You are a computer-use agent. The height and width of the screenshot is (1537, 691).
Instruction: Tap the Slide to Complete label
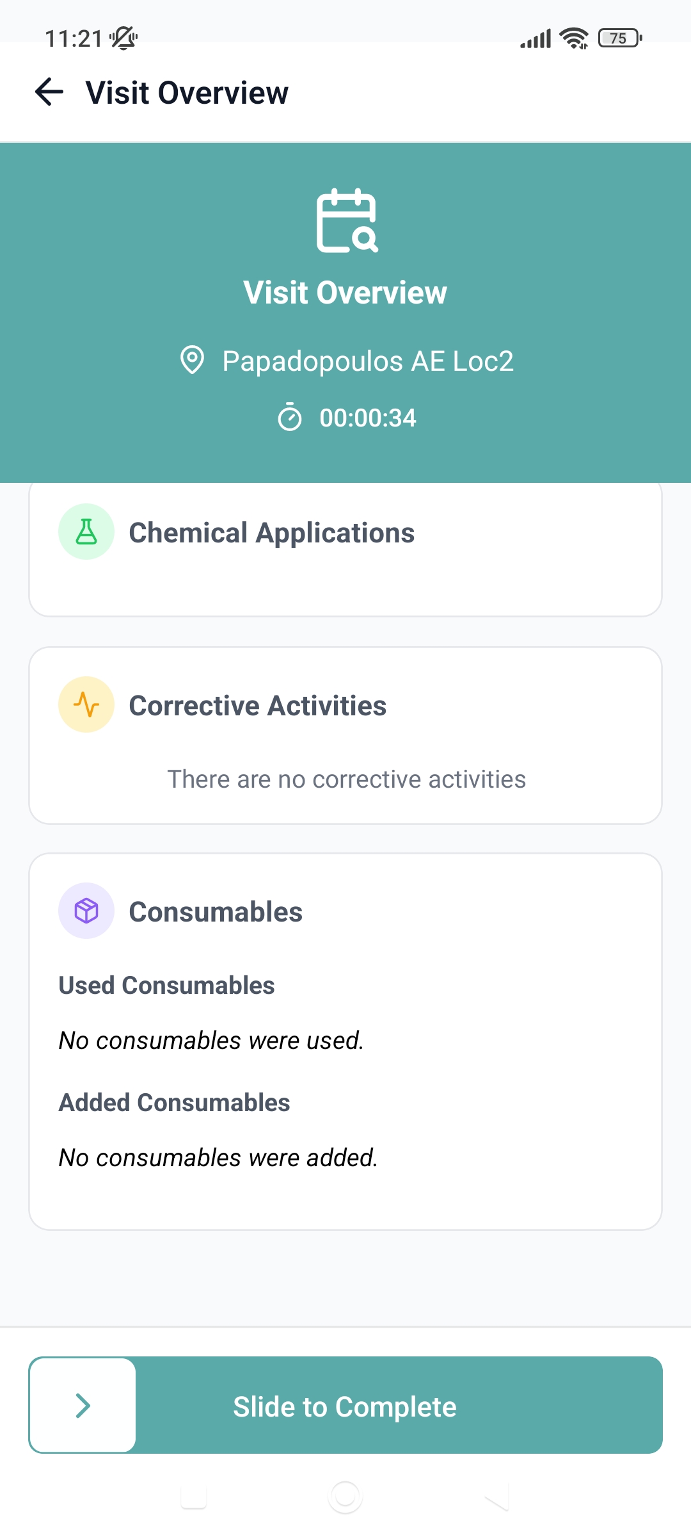pos(345,1406)
